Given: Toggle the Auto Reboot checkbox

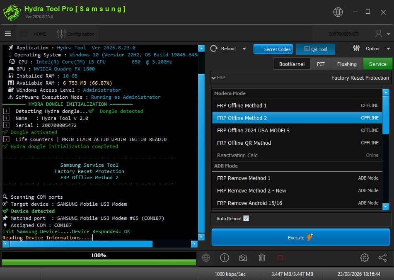Looking at the screenshot, I should coord(246,218).
